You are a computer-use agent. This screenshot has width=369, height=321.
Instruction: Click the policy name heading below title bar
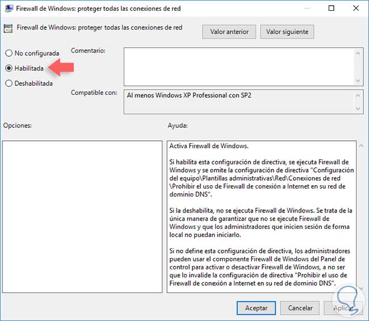99,27
